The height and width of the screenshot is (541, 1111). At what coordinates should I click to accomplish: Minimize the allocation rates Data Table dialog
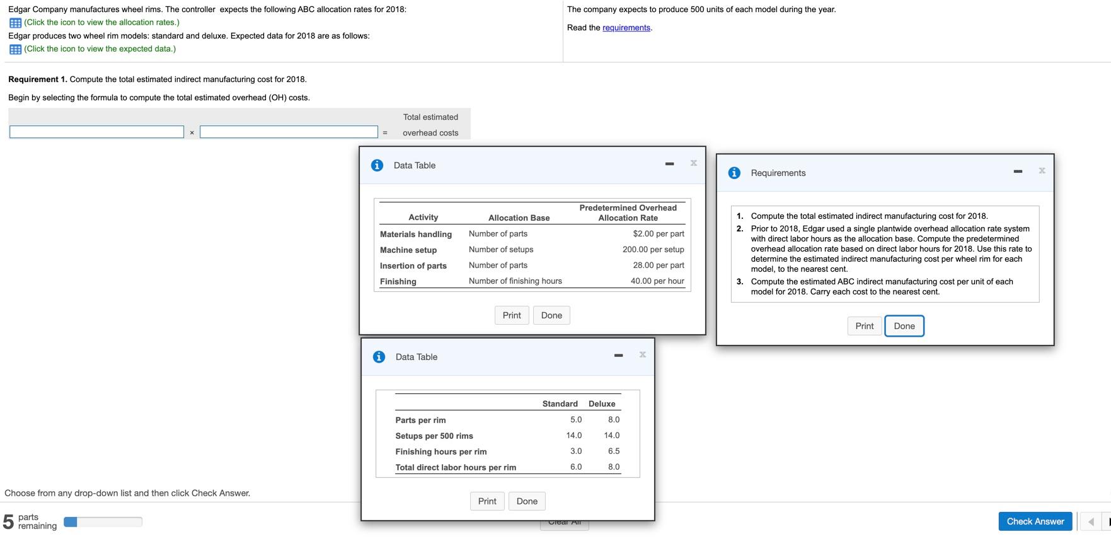coord(669,164)
